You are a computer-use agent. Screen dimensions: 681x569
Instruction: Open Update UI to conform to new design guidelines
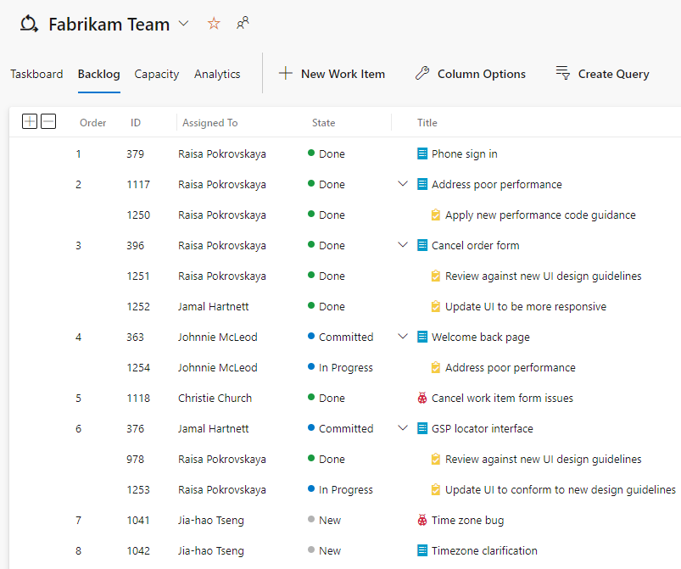click(x=561, y=490)
